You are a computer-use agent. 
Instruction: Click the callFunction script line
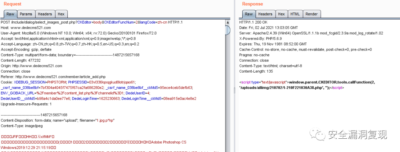pyautogui.click(x=307, y=82)
